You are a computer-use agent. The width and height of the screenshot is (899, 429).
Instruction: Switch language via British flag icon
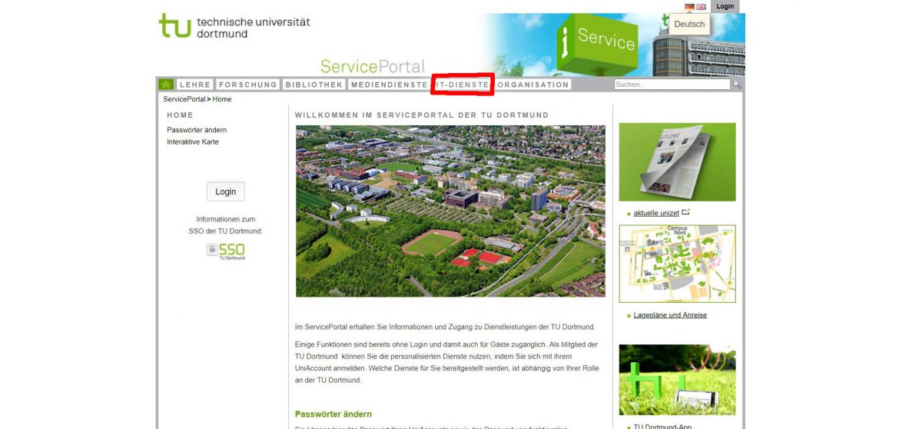coord(702,7)
